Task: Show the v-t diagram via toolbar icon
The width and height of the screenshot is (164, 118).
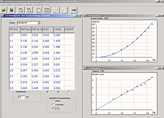Action: pyautogui.click(x=64, y=10)
